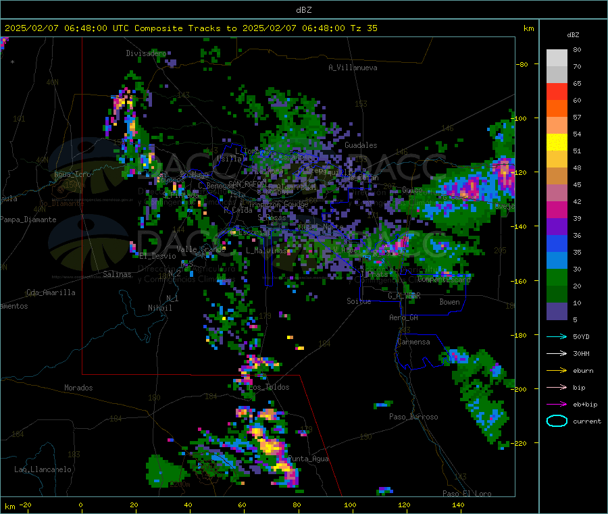Select the yellow 54 dBZ color swatch
The width and height of the screenshot is (608, 514).
coord(557,143)
